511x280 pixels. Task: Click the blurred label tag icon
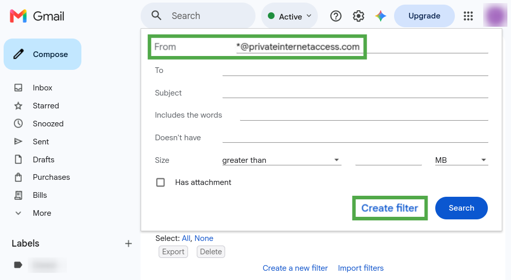tap(18, 265)
